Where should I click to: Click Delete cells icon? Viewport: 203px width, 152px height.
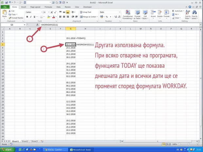tap(160, 12)
